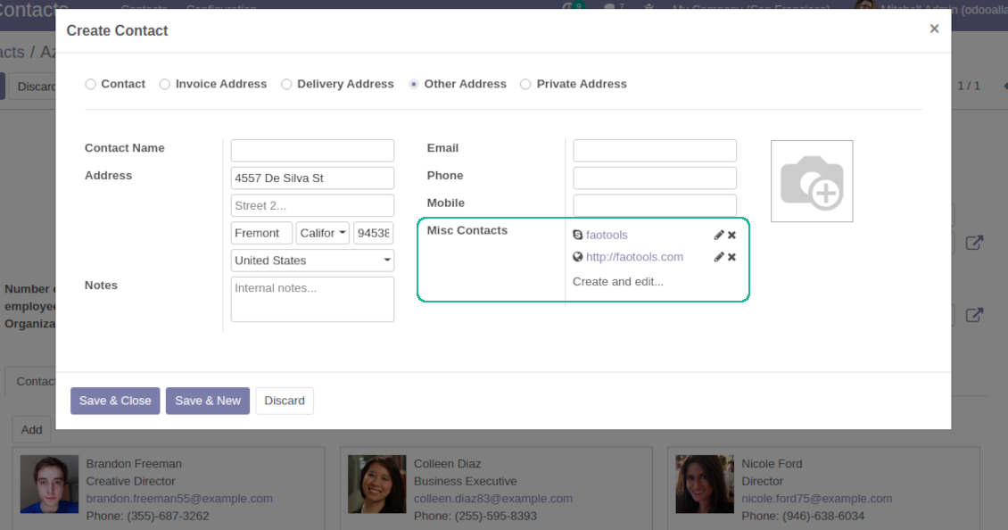Image resolution: width=1008 pixels, height=530 pixels.
Task: Select the Delivery Address option
Action: coord(286,84)
